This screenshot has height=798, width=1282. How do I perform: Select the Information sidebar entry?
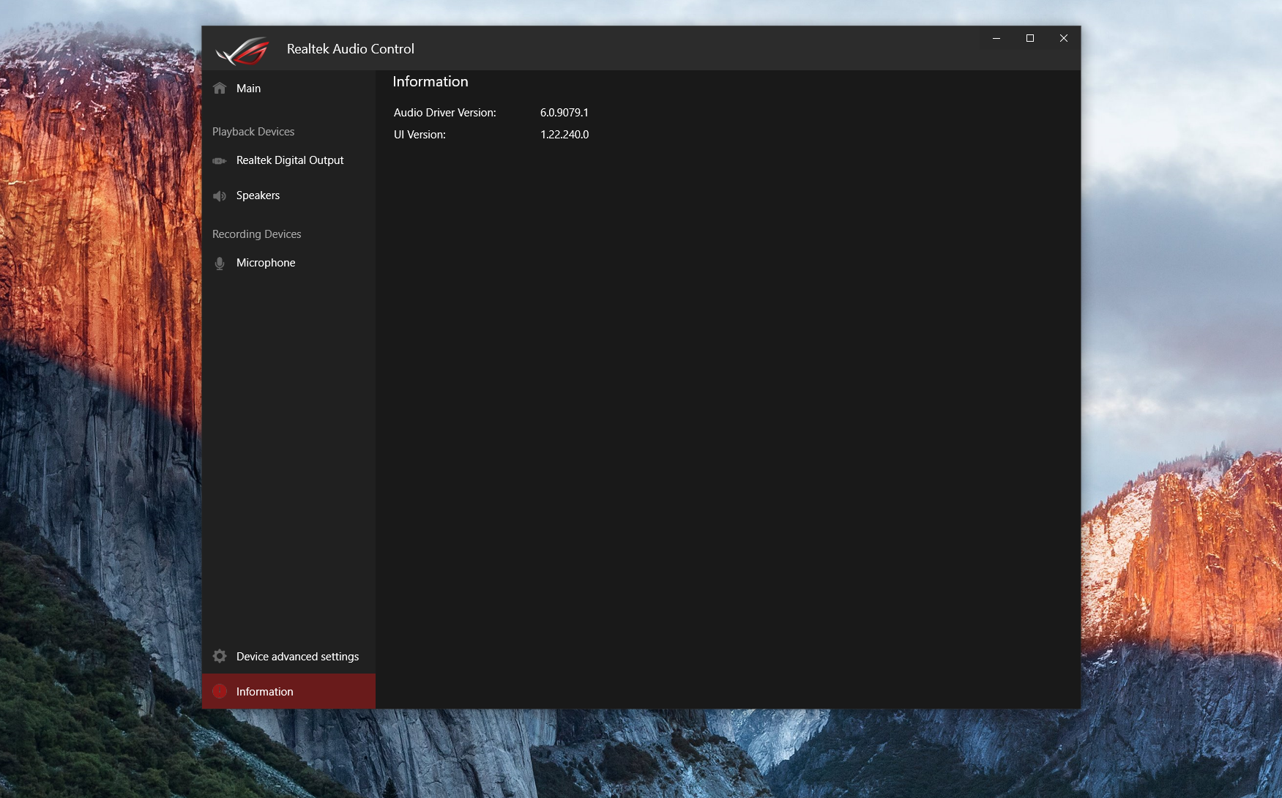tap(288, 691)
